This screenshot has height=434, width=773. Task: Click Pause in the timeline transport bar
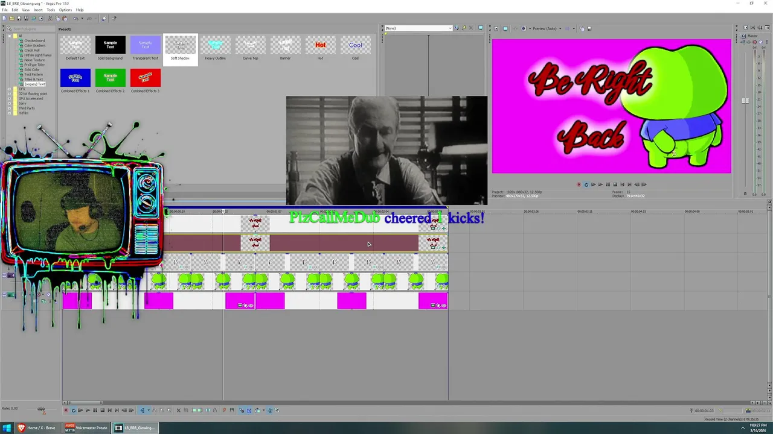coord(95,410)
